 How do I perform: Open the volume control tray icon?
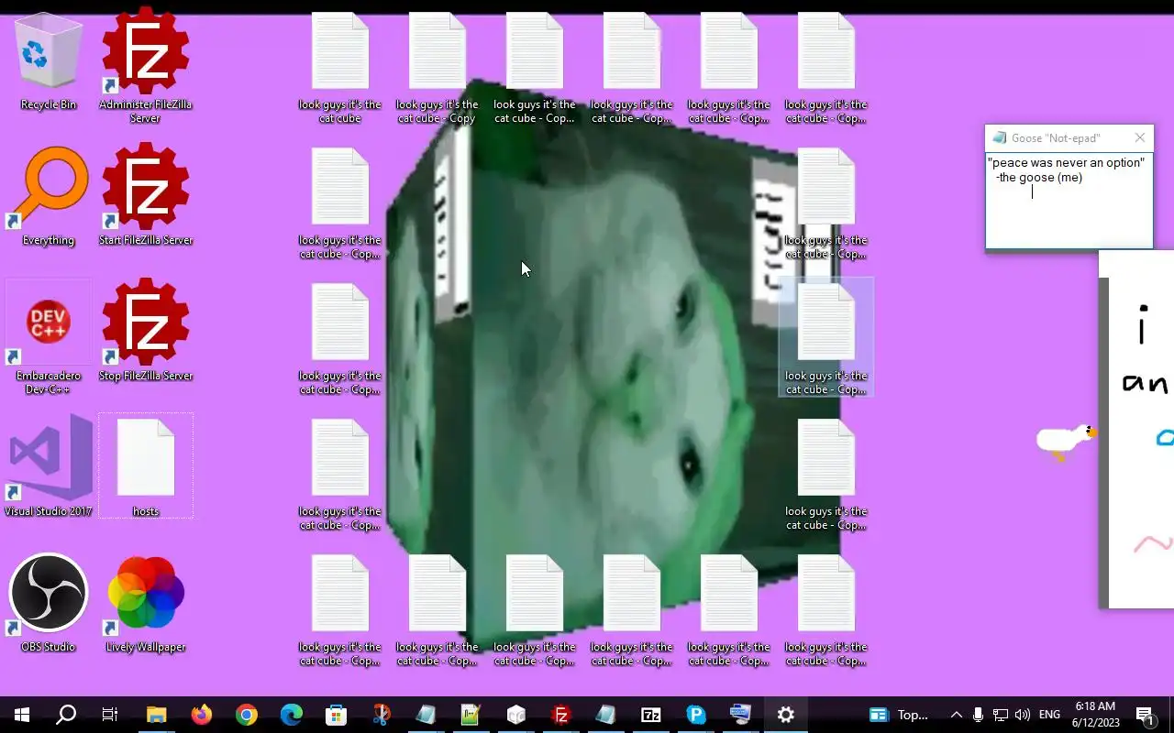click(1023, 715)
